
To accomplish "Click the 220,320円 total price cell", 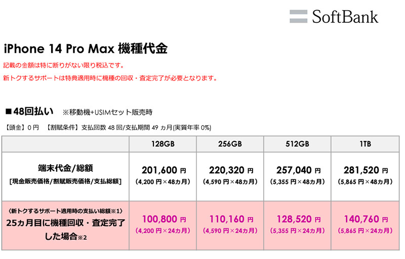I will click(230, 171).
